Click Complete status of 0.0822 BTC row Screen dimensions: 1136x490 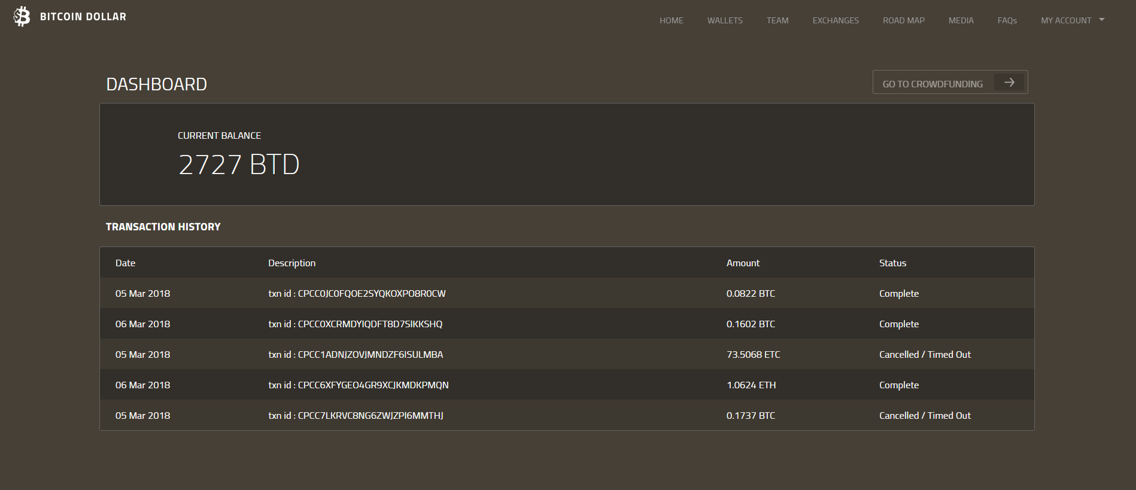(899, 294)
